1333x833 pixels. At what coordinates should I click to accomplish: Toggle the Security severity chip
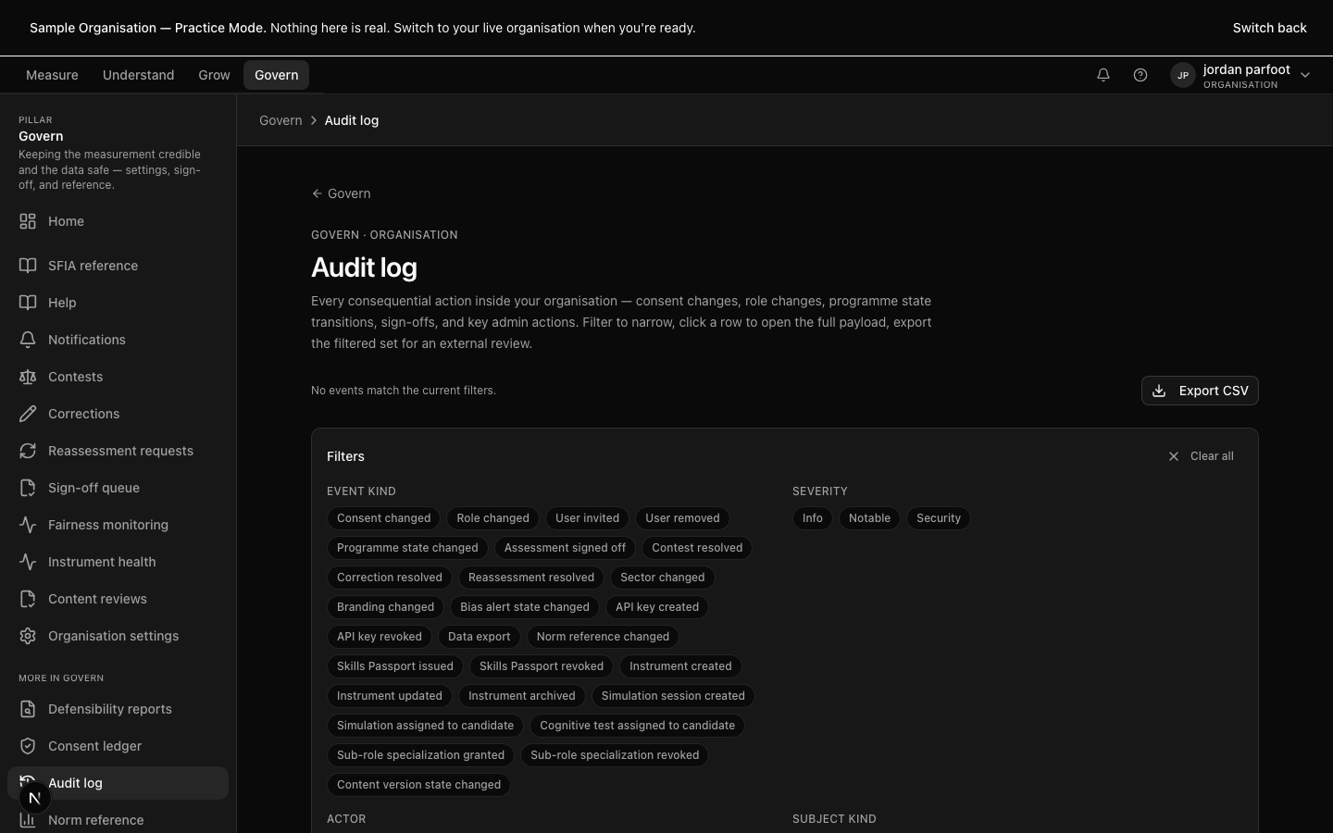click(939, 518)
